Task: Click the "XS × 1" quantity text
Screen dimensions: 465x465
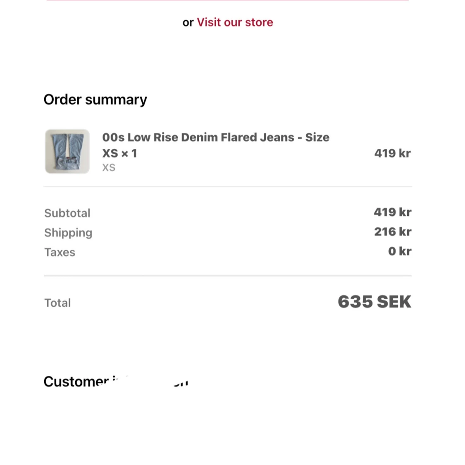Action: coord(119,153)
